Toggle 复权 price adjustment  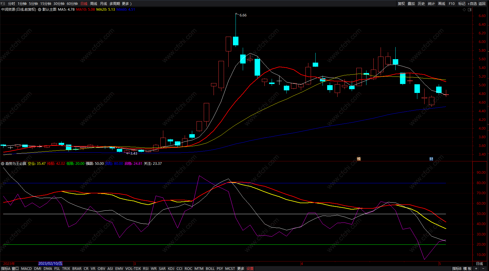pos(401,3)
